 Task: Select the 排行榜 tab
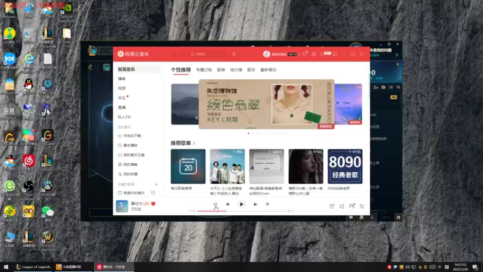coord(236,70)
